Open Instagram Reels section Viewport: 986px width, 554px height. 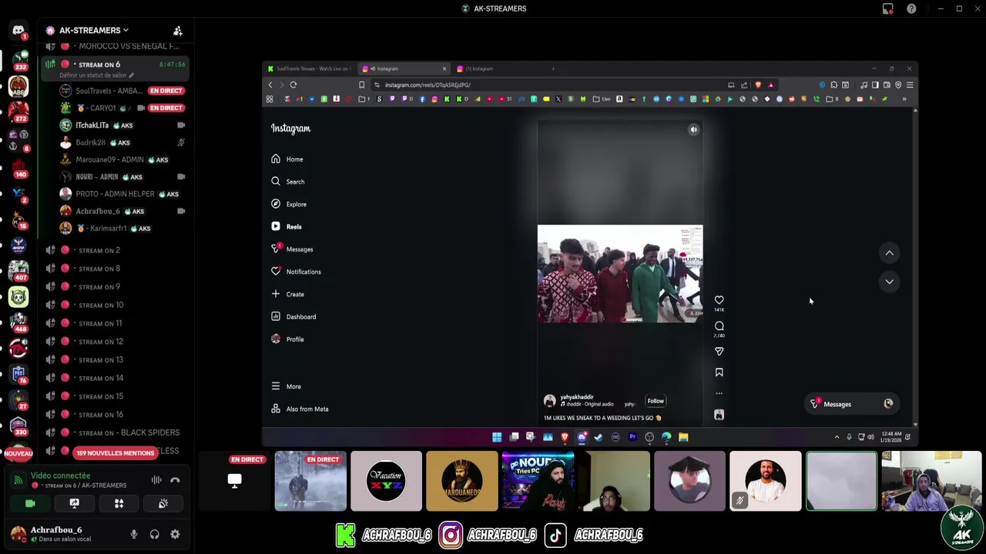point(287,227)
